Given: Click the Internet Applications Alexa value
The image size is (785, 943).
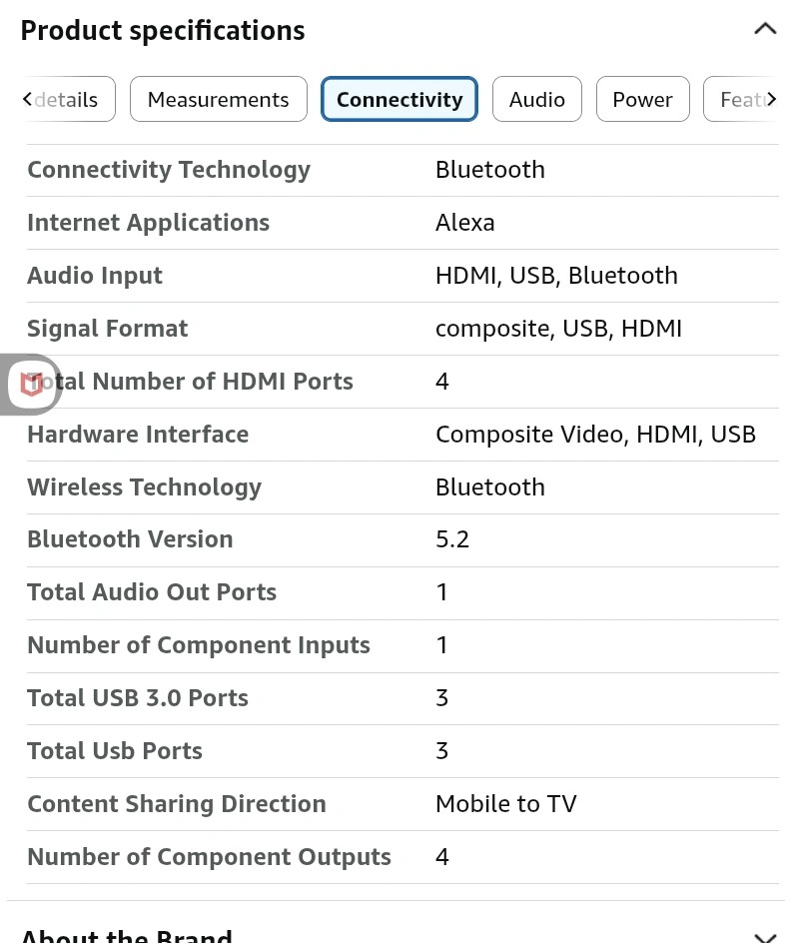Looking at the screenshot, I should pyautogui.click(x=464, y=223).
